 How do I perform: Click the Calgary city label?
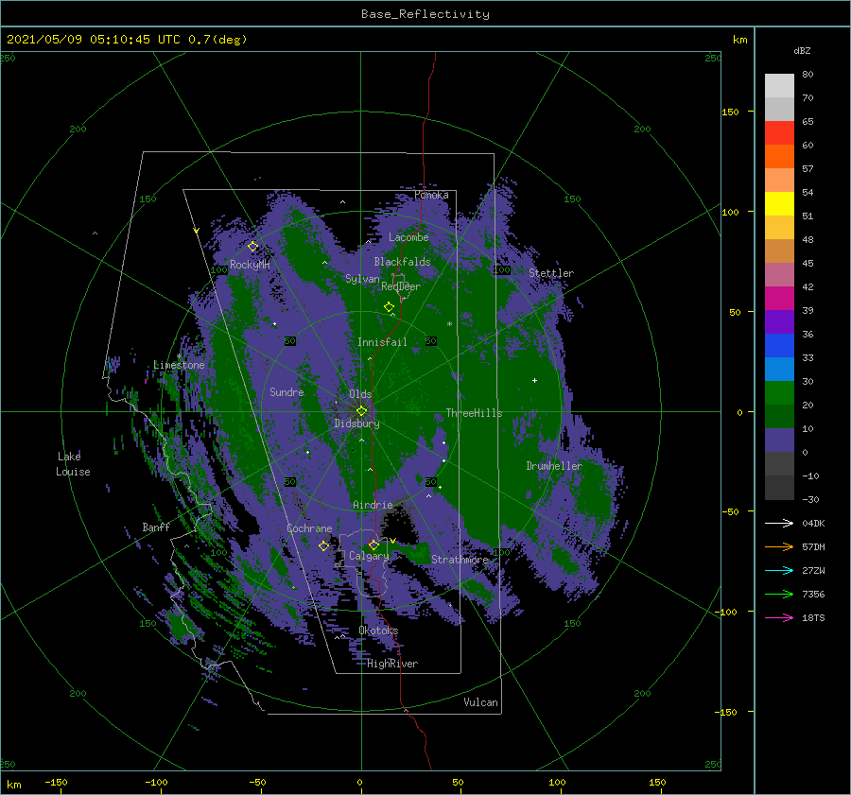[369, 556]
